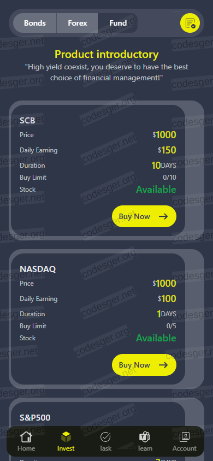
Task: Switch to the Bonds tab
Action: 35,23
